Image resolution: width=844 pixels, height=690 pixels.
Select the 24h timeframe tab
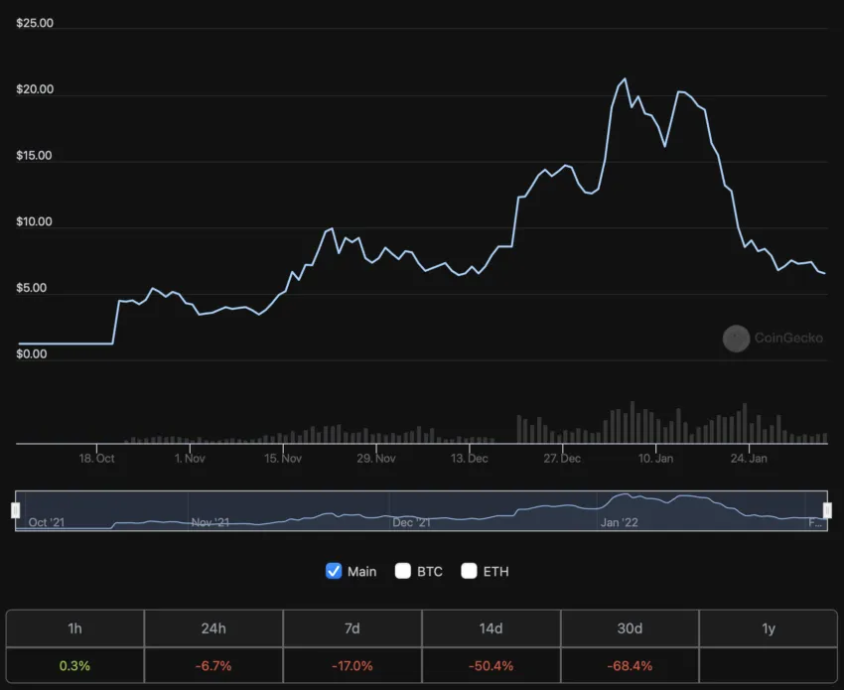click(213, 628)
